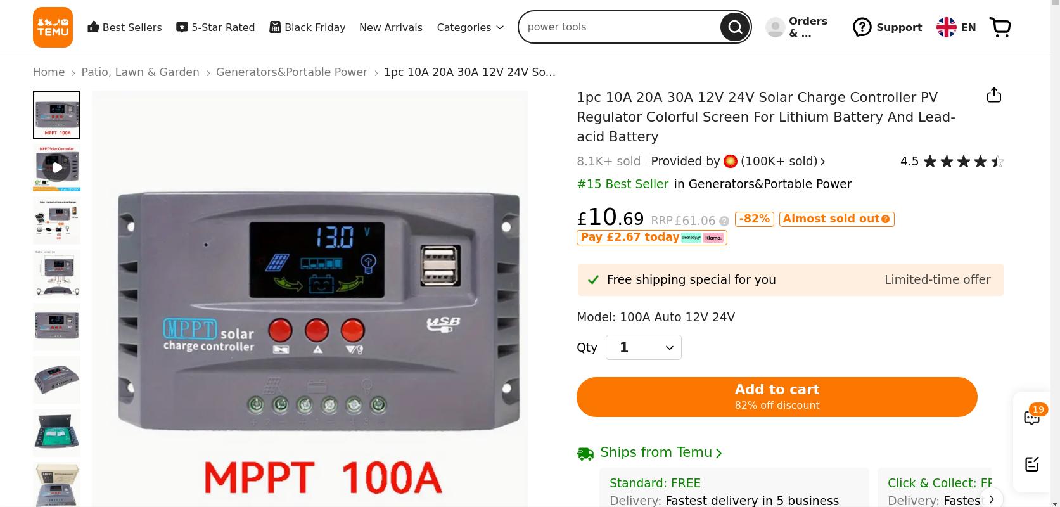
Task: Click the magnifier search button
Action: (735, 27)
